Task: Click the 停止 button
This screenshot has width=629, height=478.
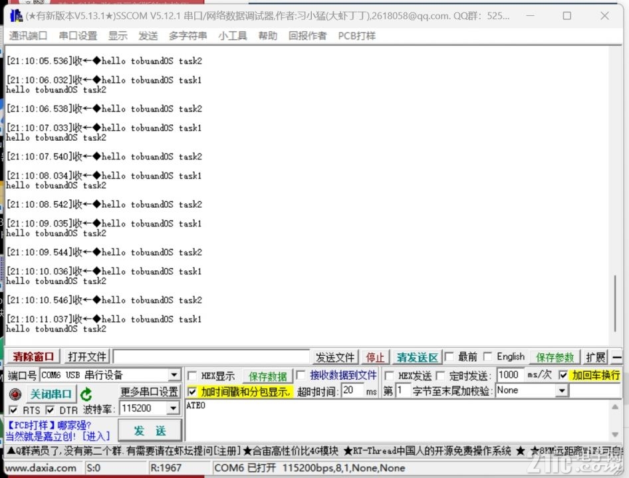Action: tap(375, 357)
